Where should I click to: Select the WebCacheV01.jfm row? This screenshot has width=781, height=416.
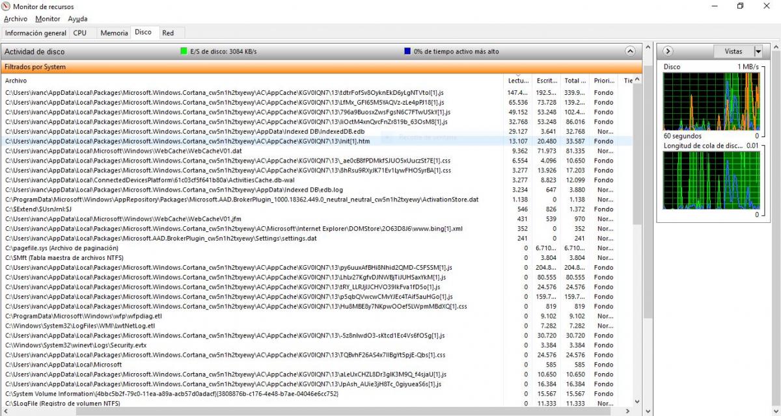tap(317, 219)
